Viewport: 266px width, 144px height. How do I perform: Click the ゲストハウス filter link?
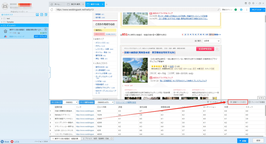100,43
